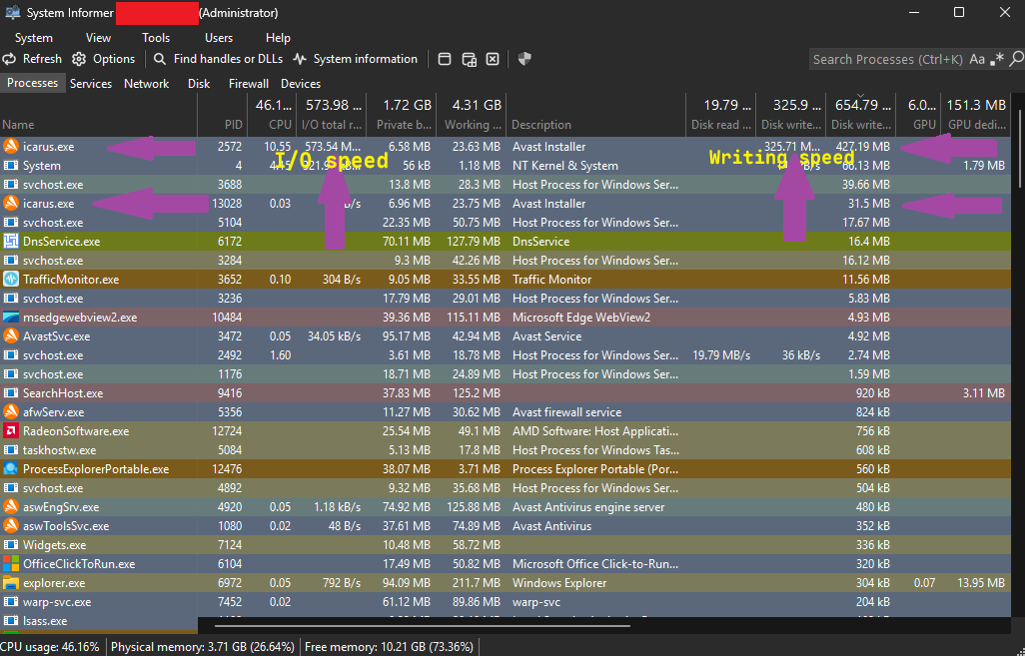
Task: Click the magnifier icon in search box
Action: point(1016,60)
